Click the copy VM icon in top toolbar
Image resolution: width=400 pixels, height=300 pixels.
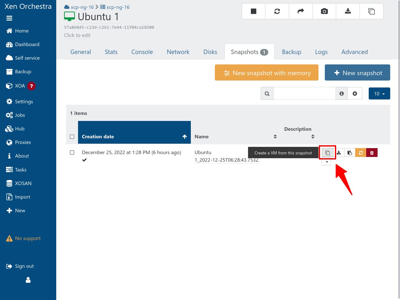click(x=372, y=11)
